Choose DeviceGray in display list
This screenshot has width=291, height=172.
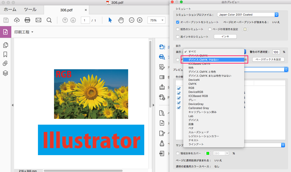214,104
